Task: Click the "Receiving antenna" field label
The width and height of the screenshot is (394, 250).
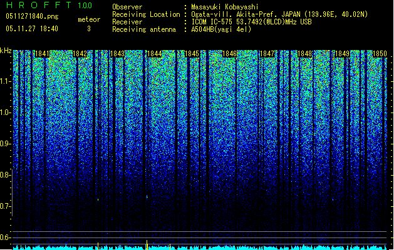Action: [144, 29]
